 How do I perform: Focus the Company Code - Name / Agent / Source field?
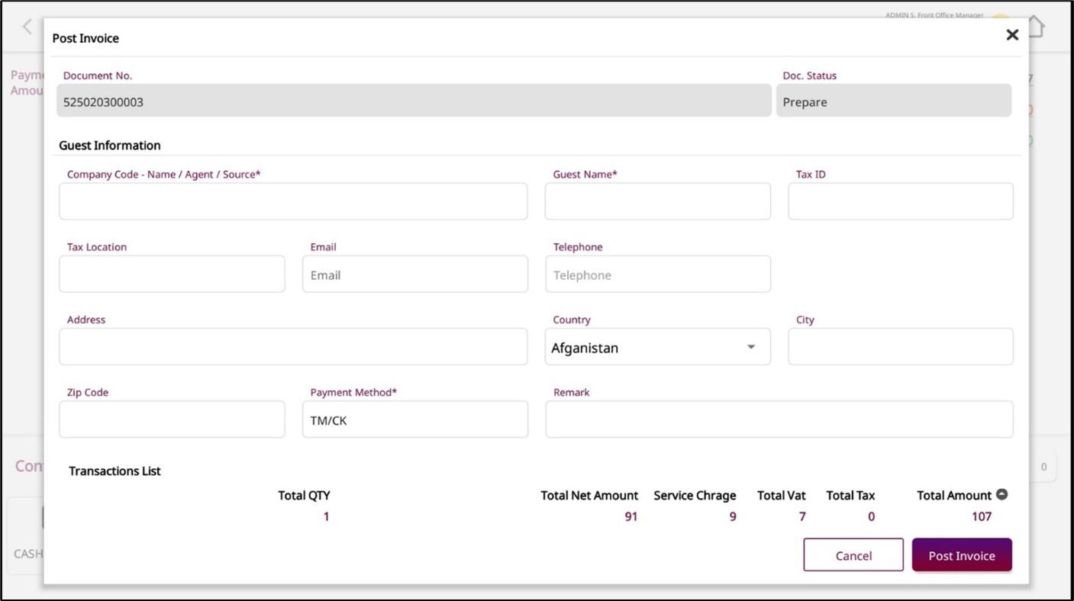293,202
